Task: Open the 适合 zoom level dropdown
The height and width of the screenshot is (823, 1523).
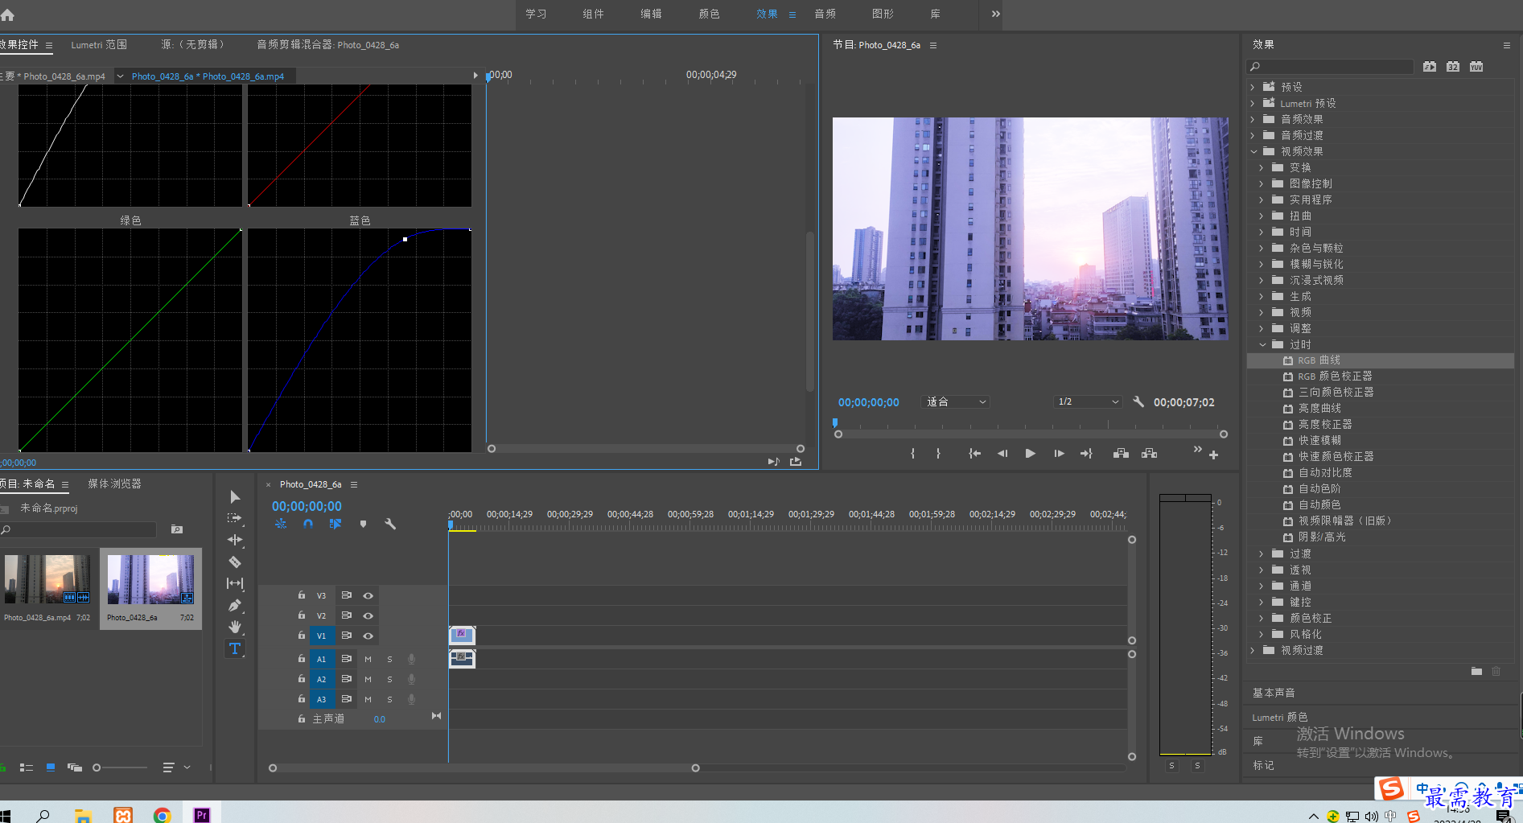Action: 955,401
